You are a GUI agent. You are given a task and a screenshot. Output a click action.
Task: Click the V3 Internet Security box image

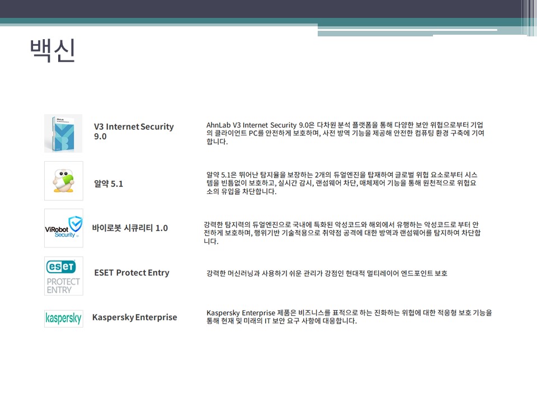tap(63, 133)
